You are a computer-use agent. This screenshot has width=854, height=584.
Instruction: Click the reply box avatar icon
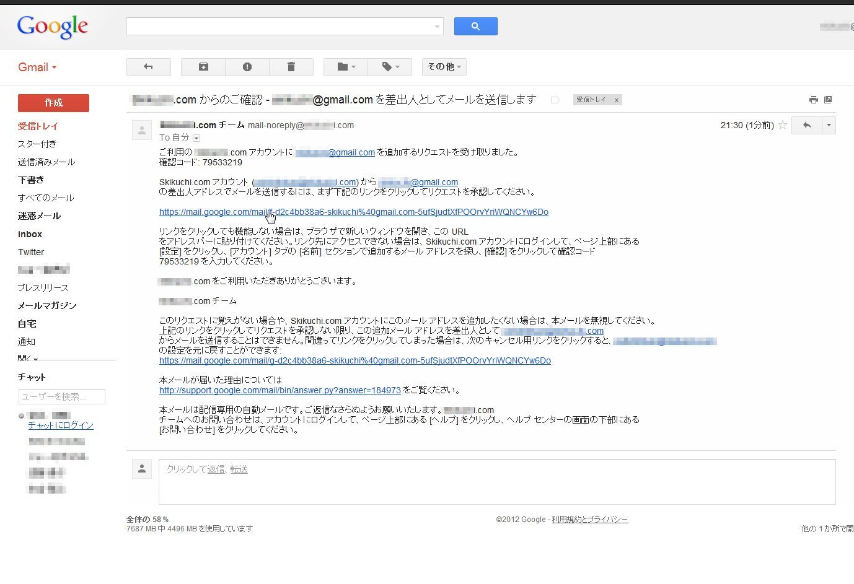pyautogui.click(x=142, y=469)
